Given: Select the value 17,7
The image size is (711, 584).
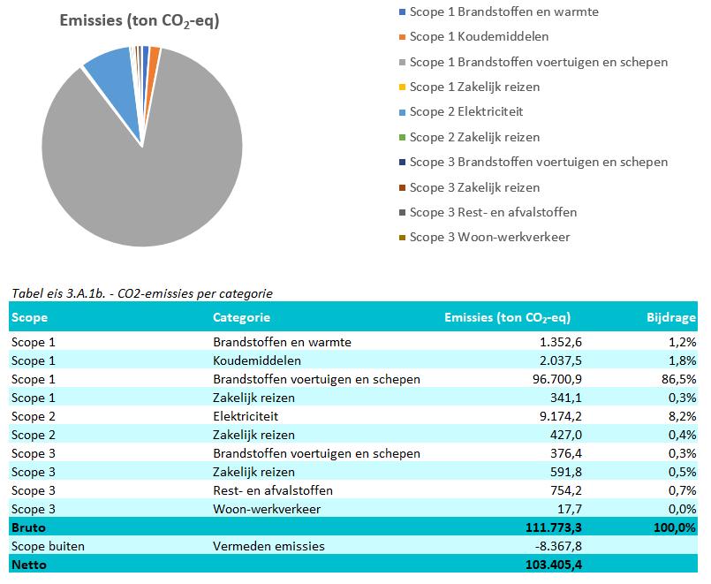Looking at the screenshot, I should click(x=570, y=509).
